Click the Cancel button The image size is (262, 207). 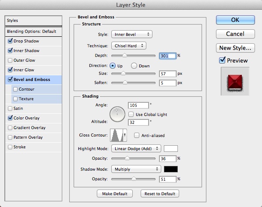click(x=235, y=34)
